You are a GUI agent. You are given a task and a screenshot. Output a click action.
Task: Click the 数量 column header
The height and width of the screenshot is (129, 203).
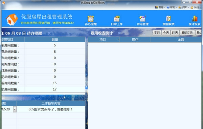[x=55, y=40]
